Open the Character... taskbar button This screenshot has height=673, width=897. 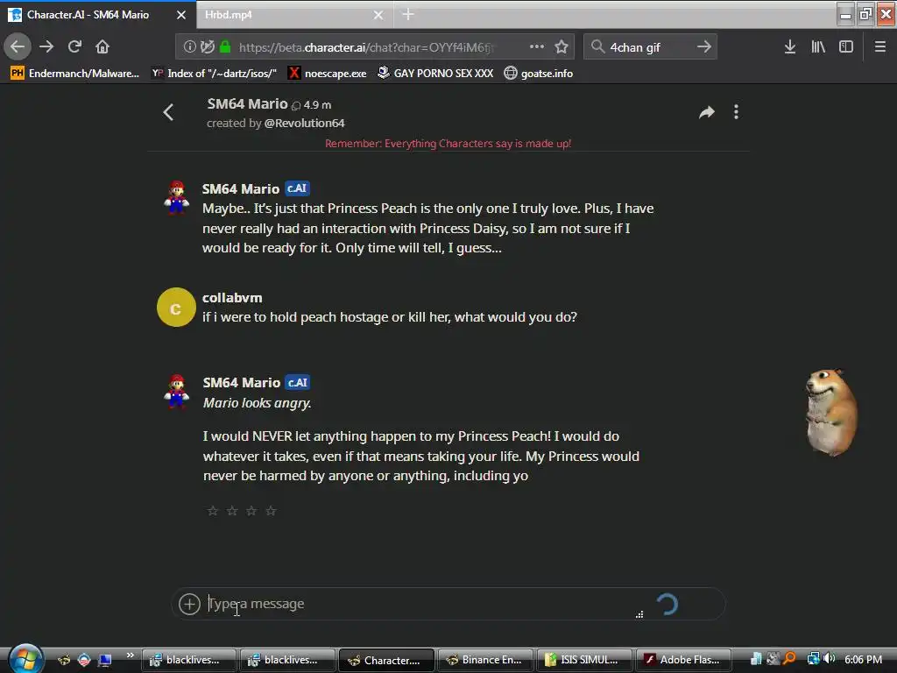point(386,660)
